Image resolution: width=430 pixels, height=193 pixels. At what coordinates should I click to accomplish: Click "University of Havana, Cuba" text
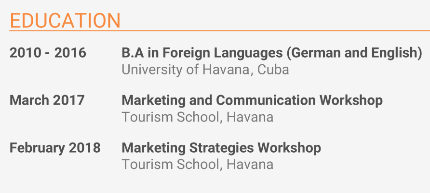point(205,70)
